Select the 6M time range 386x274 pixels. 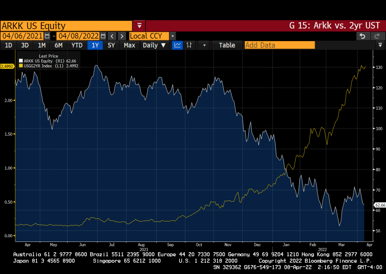(58, 45)
